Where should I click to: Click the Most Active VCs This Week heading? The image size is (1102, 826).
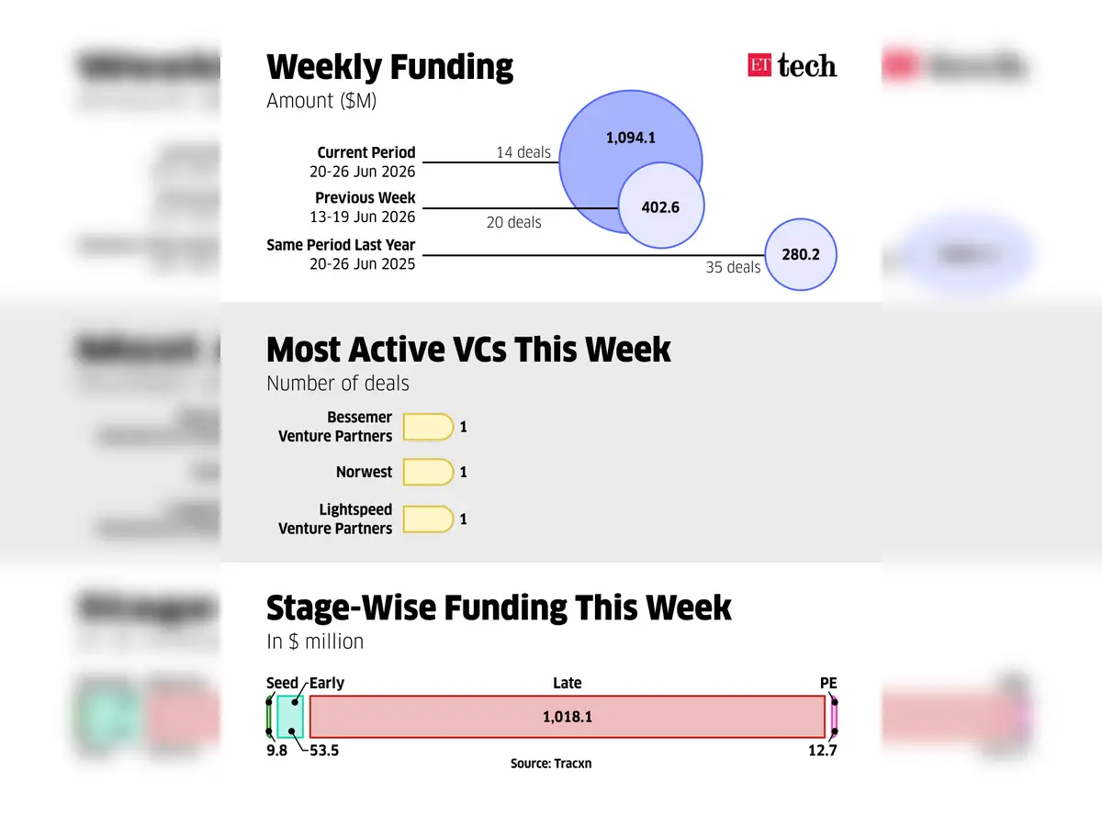[468, 350]
